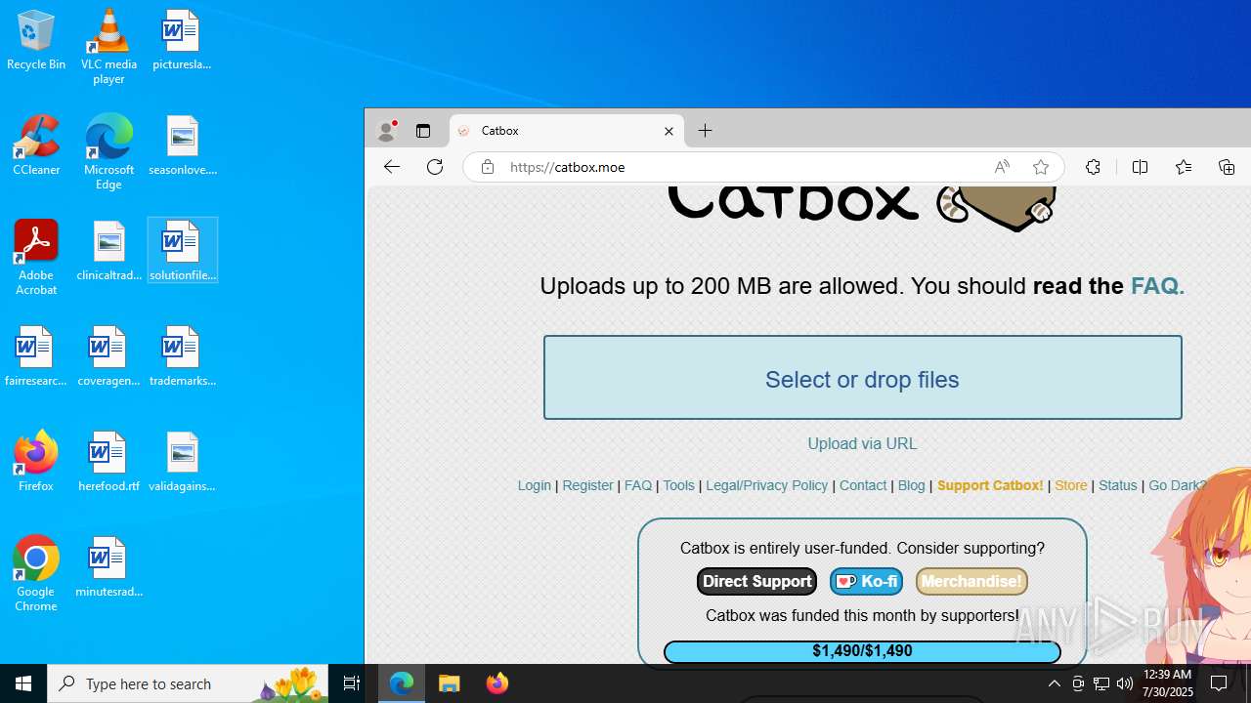Launch VLC media player shortcut
The image size is (1251, 703).
[108, 46]
